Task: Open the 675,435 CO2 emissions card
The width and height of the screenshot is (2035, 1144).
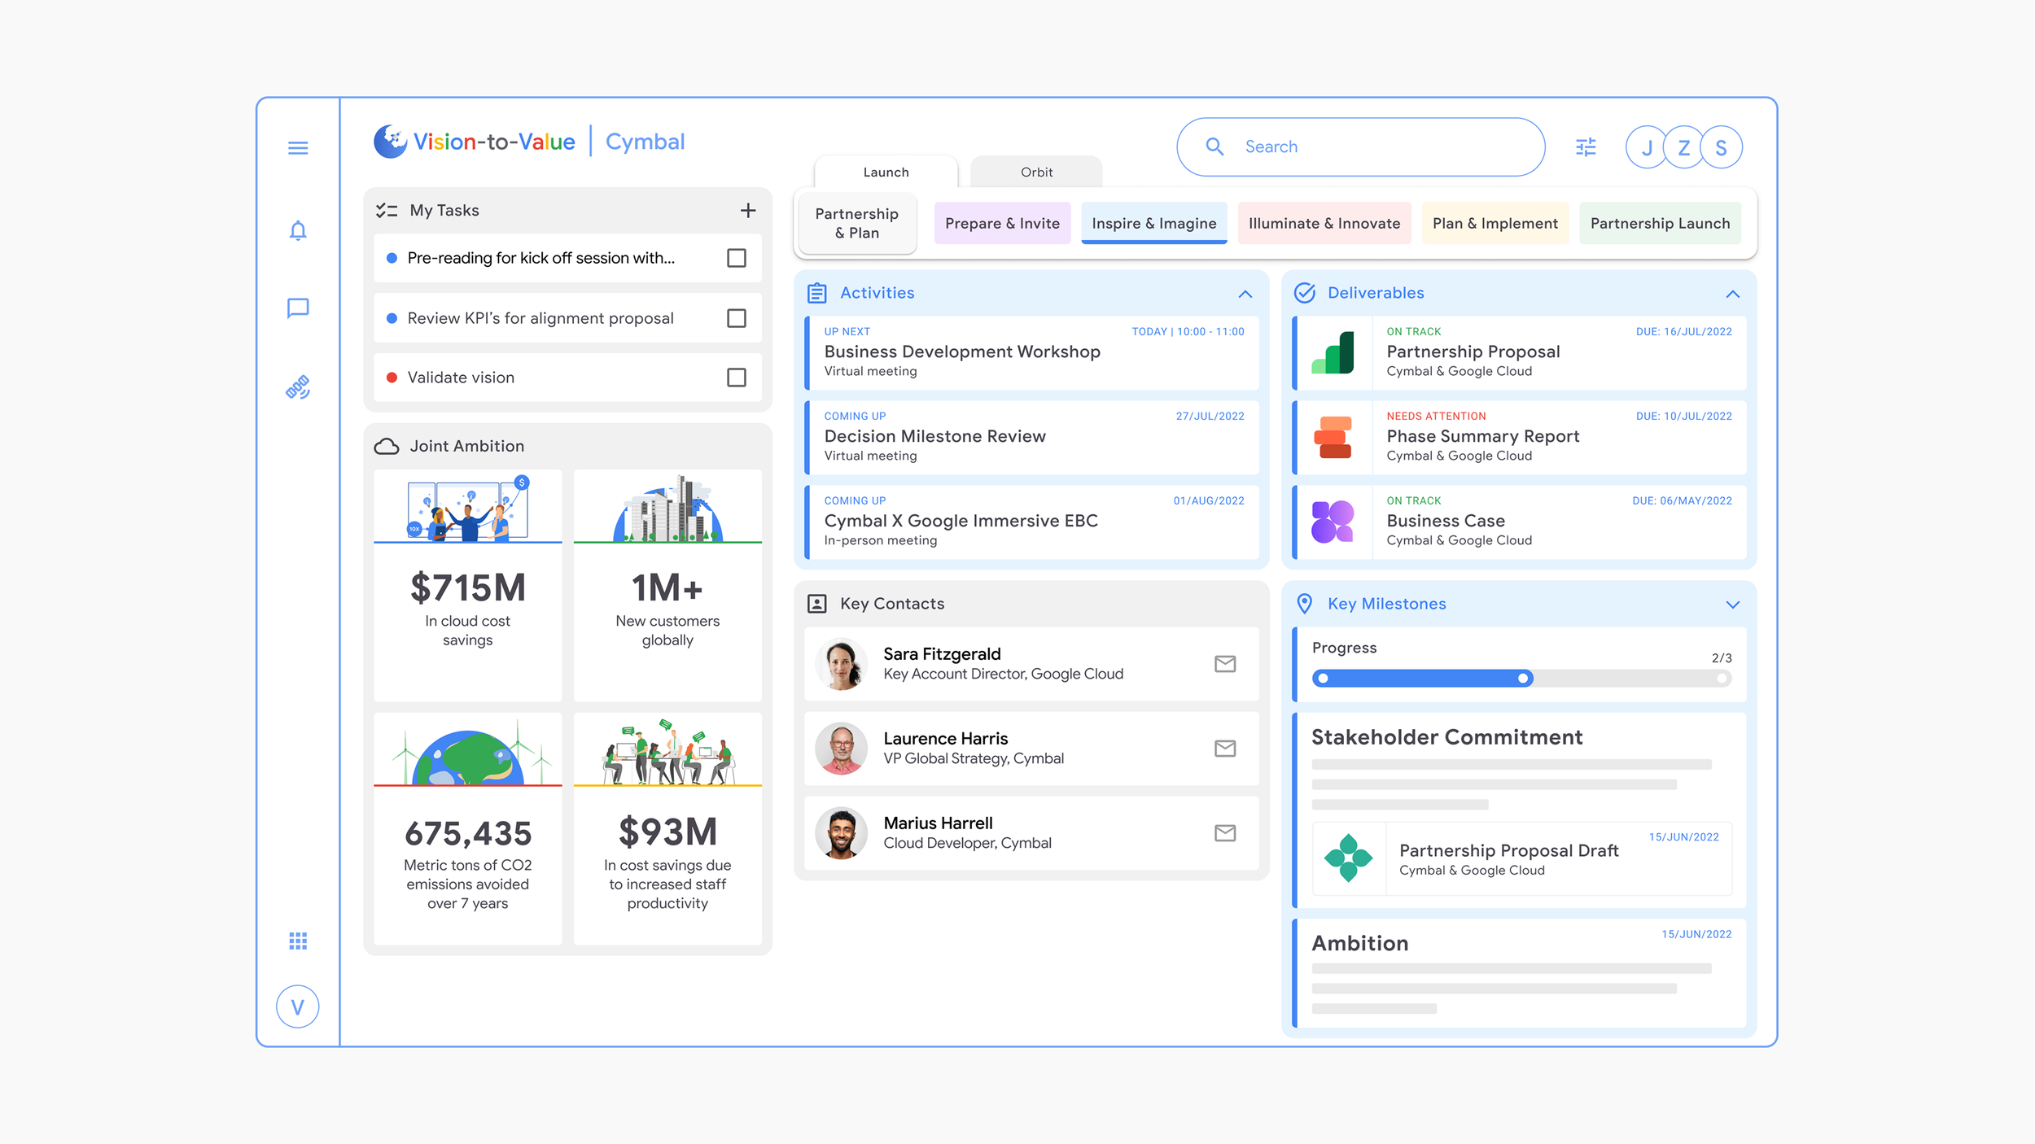Action: (x=467, y=828)
